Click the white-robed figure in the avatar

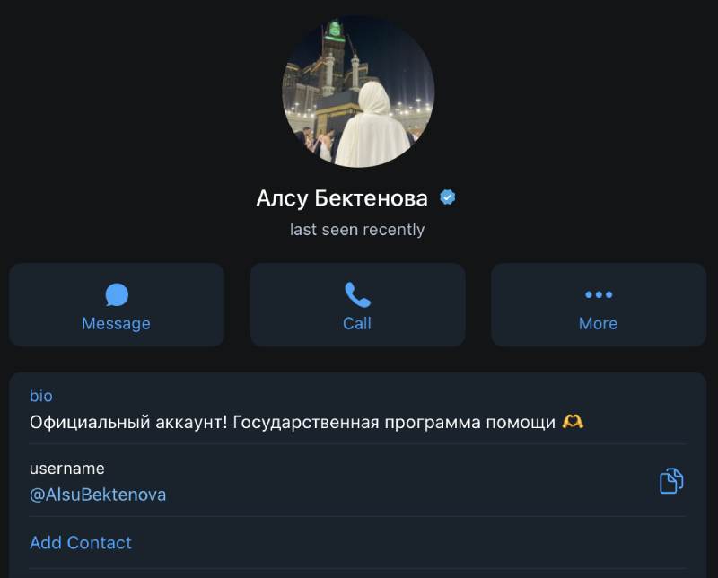[368, 126]
